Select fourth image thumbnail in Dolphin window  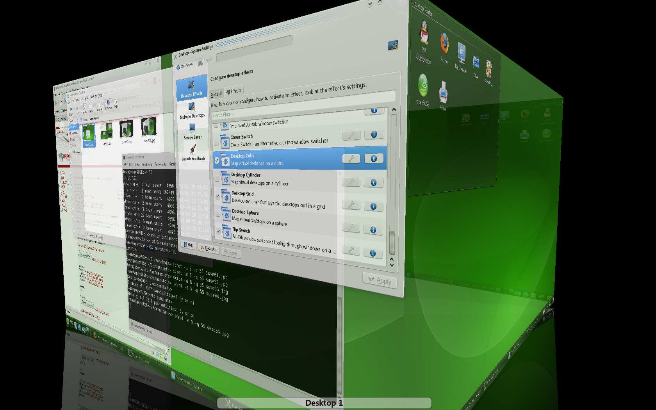coord(149,127)
